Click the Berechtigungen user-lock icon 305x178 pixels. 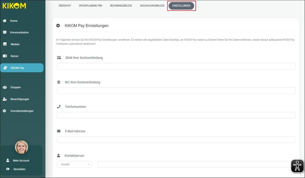[5, 99]
